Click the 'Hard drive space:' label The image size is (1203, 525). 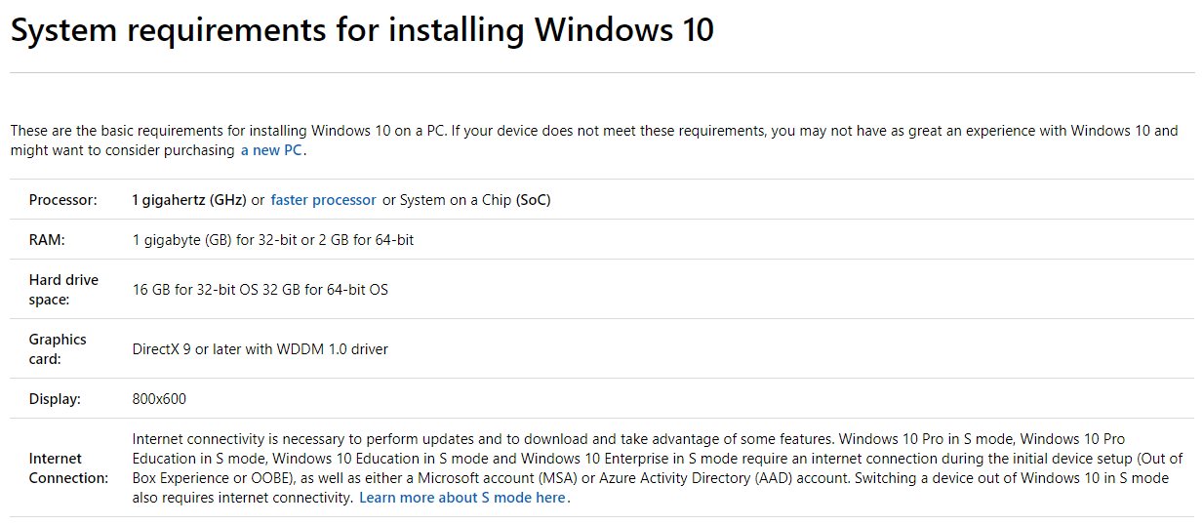click(63, 290)
